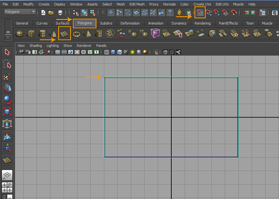Toggle Snap to curves magnet

coord(208,13)
